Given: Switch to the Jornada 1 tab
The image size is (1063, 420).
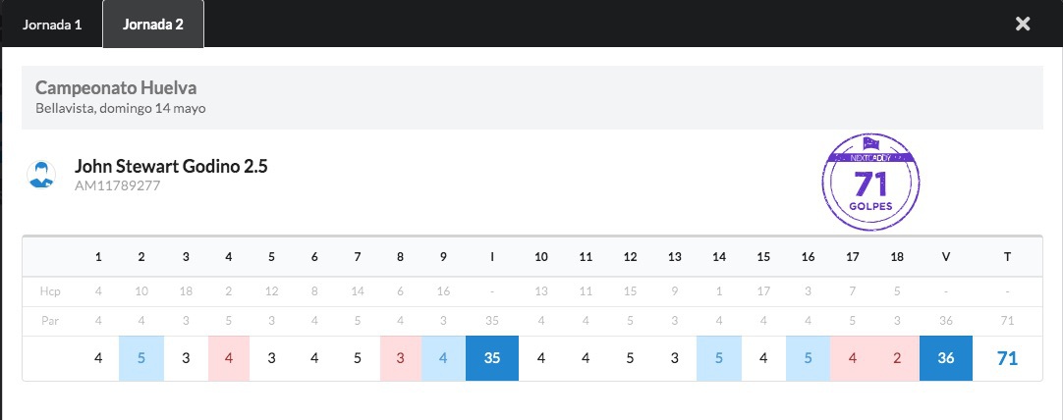Looking at the screenshot, I should tap(52, 25).
